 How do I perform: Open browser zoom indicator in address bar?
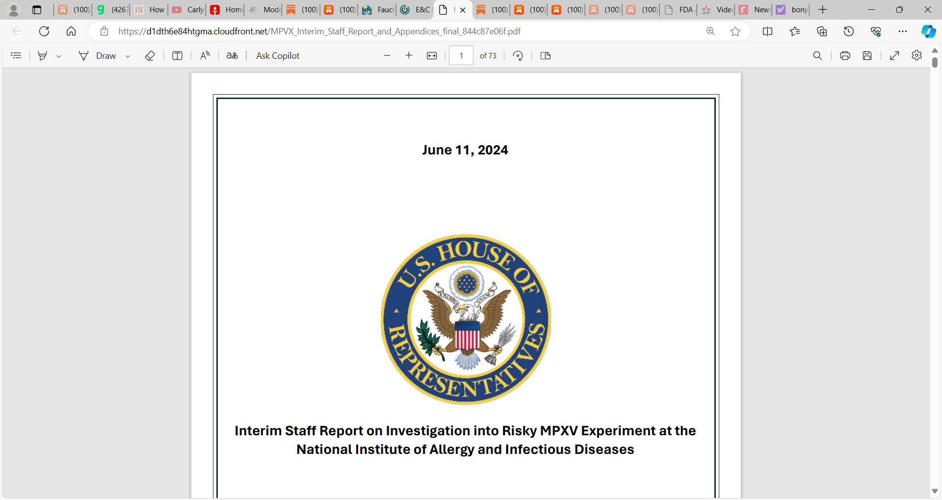(710, 31)
